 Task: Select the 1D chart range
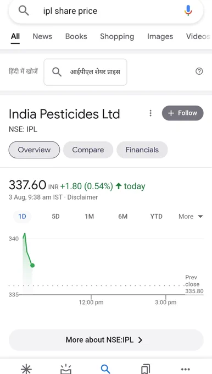22,217
